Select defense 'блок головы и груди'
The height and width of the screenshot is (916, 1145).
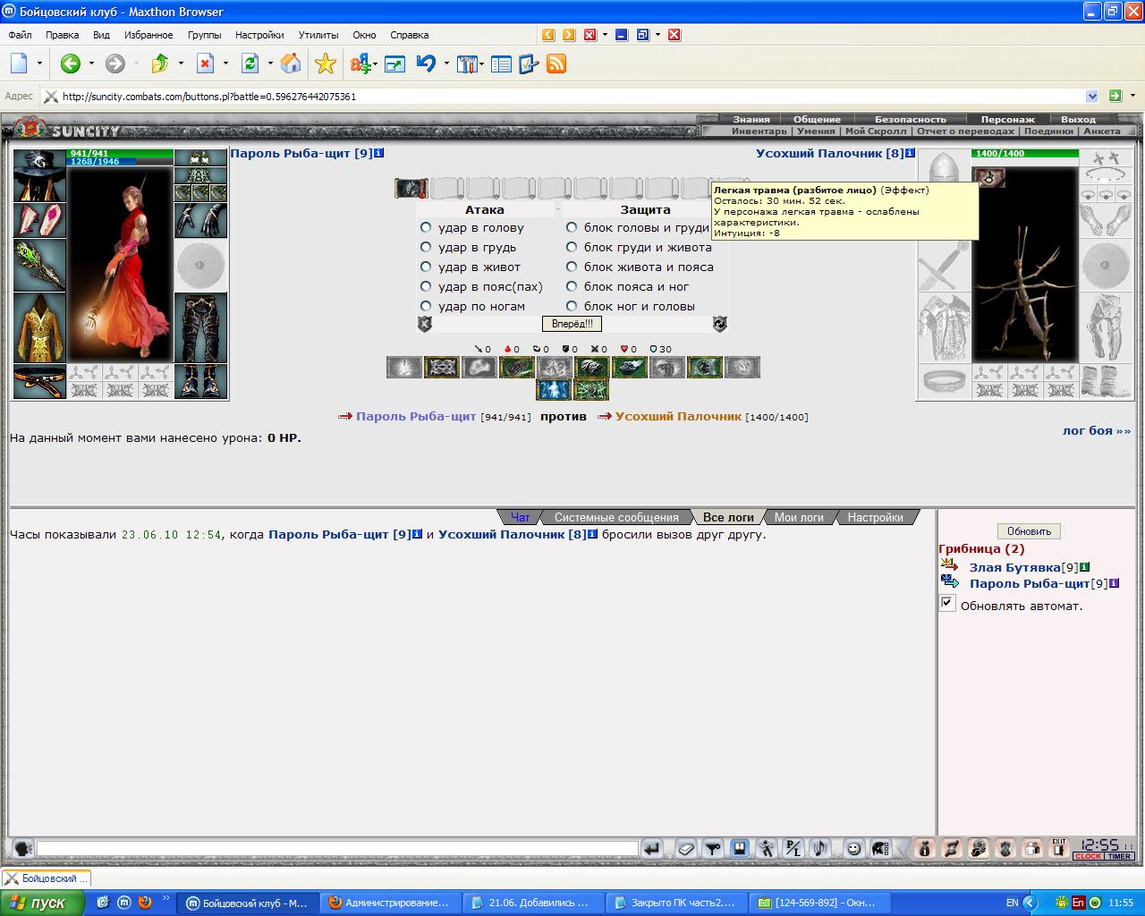pyautogui.click(x=572, y=227)
